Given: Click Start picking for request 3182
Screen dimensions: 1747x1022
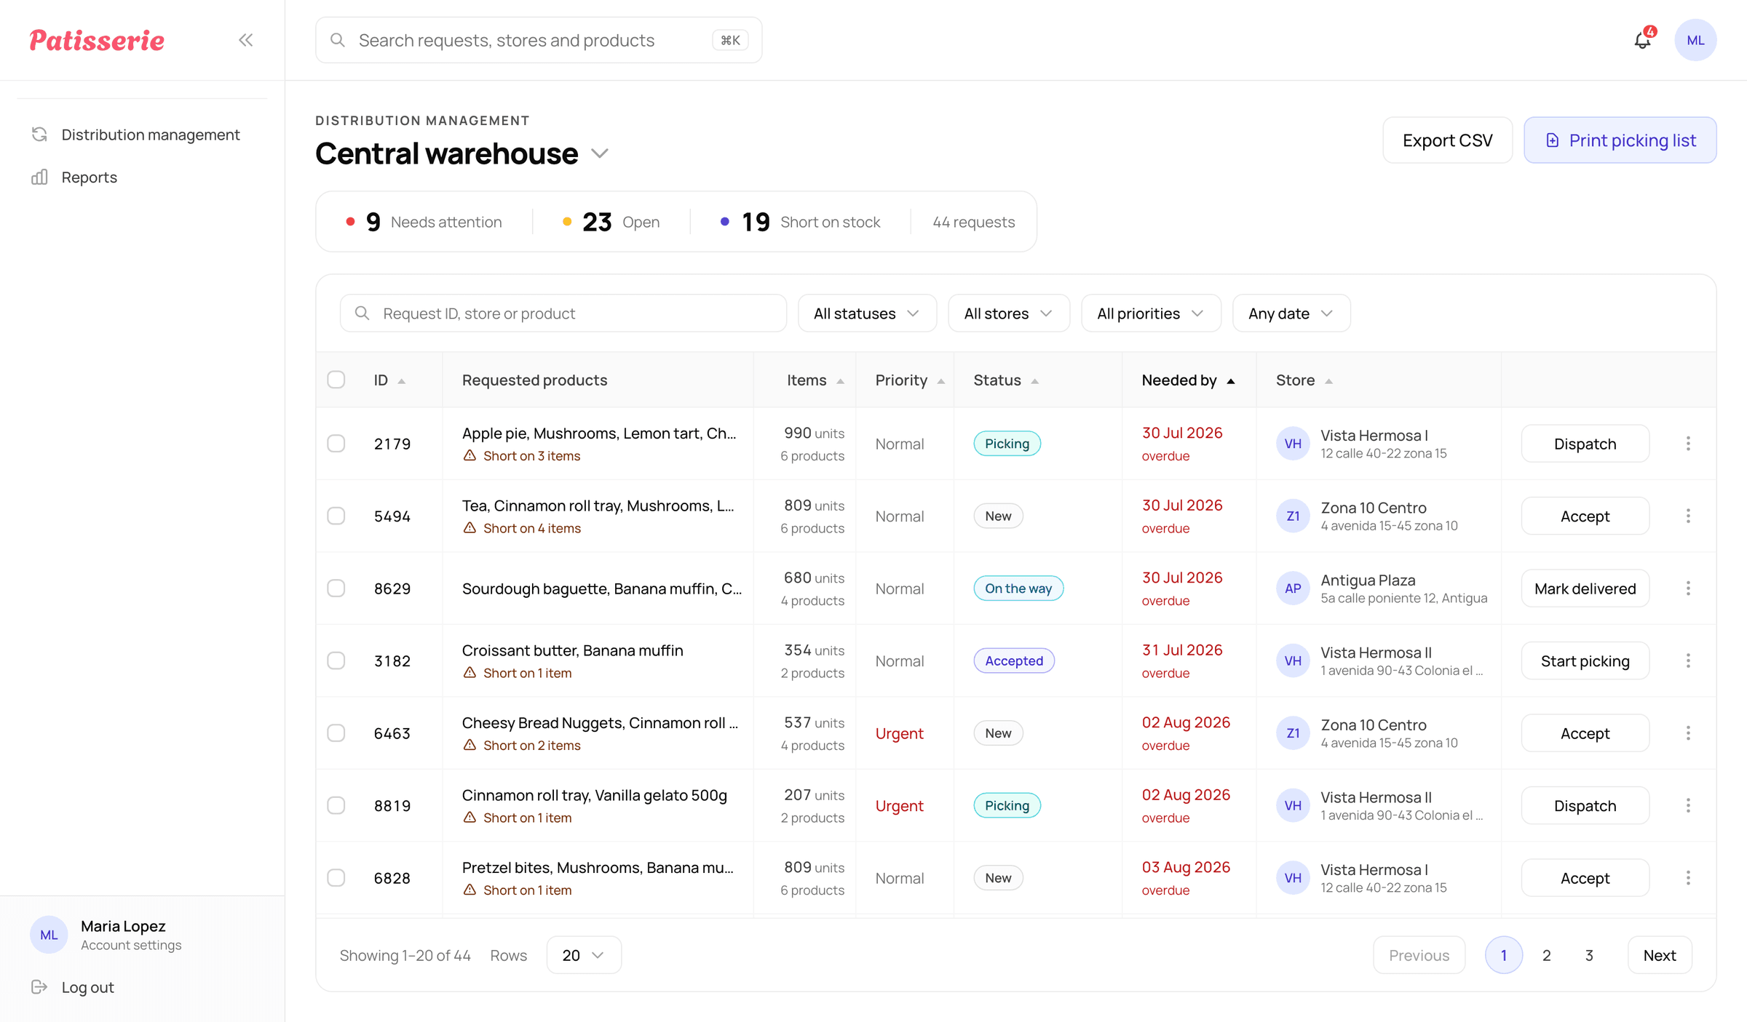Looking at the screenshot, I should tap(1585, 660).
